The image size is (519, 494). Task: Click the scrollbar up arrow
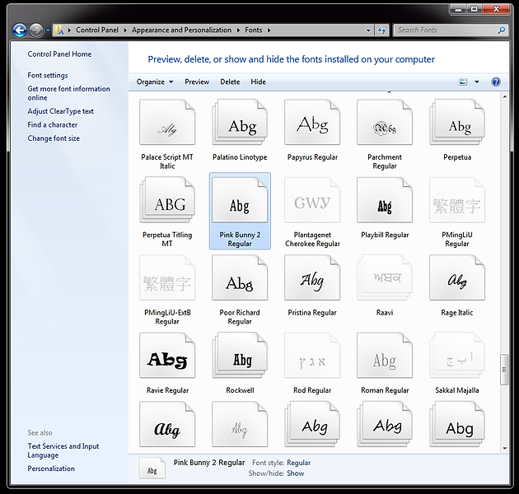(x=504, y=97)
